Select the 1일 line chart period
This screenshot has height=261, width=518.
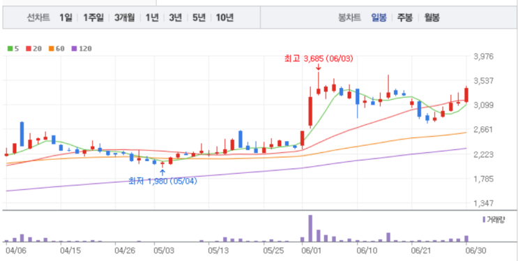click(x=66, y=17)
